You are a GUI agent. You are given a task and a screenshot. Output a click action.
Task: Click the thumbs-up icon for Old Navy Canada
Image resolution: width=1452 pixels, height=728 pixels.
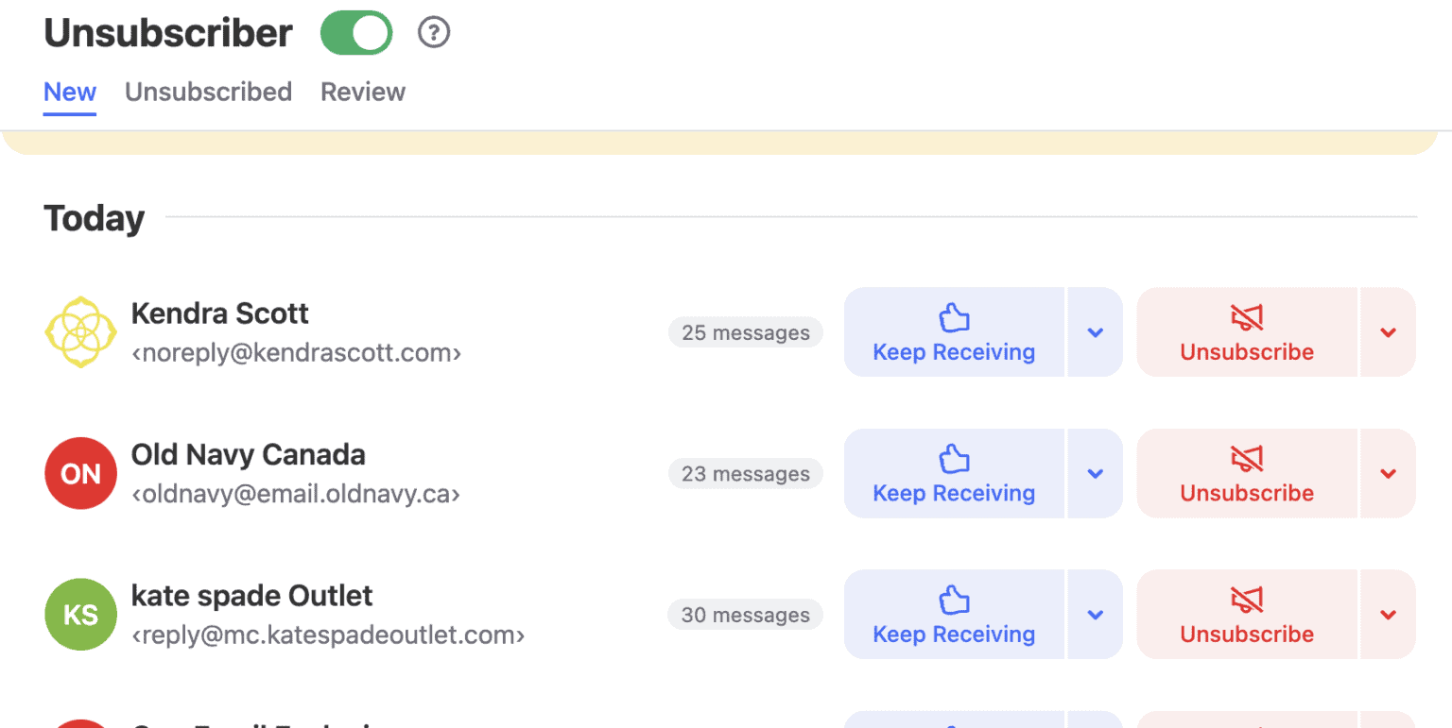pyautogui.click(x=954, y=458)
